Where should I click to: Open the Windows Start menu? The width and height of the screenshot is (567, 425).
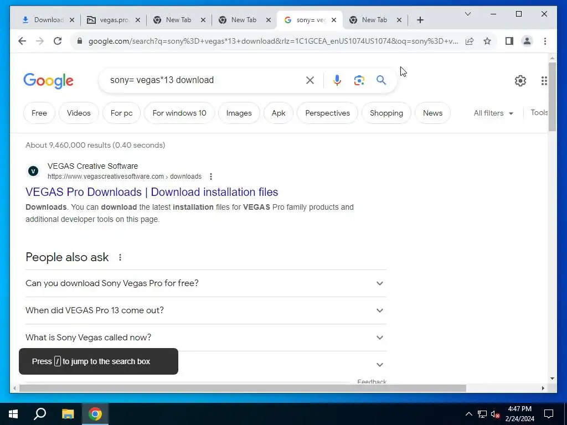tap(13, 414)
